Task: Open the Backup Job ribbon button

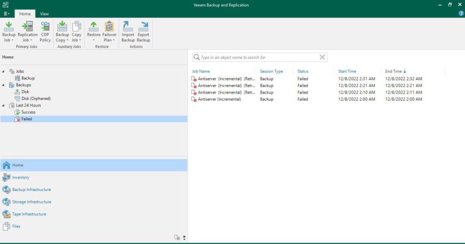Action: tap(9, 32)
